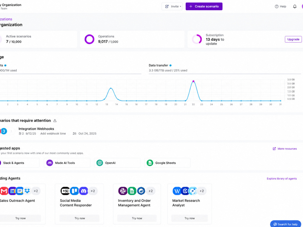Viewport: 303px width, 227px height.
Task: Click the 13 days to update text
Action: tap(215, 41)
